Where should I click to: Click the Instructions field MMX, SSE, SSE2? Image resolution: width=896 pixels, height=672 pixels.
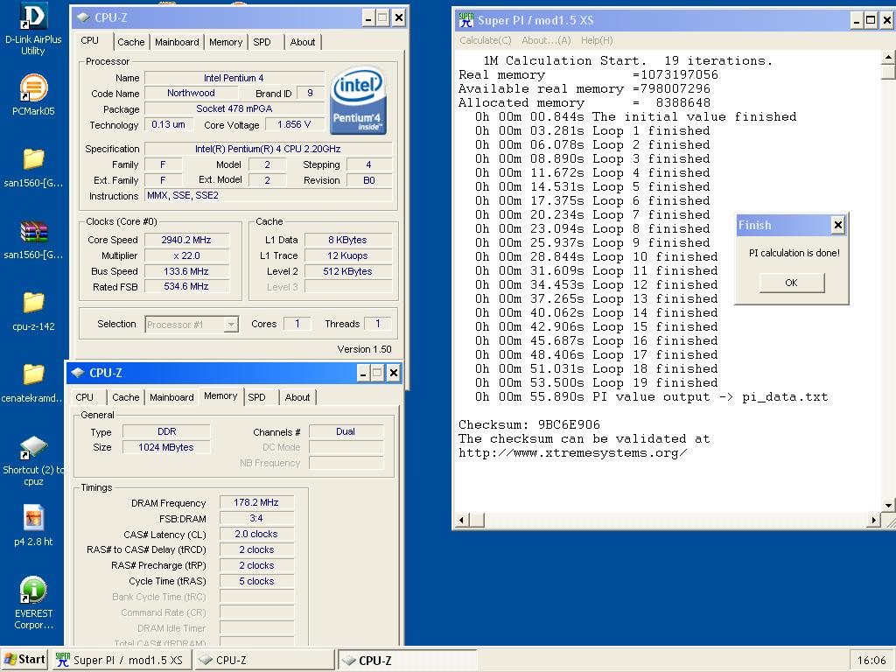[x=269, y=195]
